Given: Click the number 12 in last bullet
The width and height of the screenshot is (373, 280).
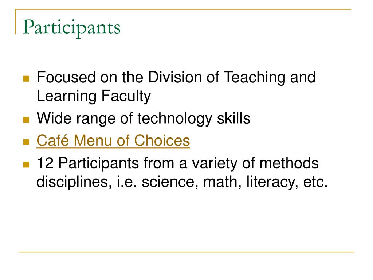Looking at the screenshot, I should 45,163.
